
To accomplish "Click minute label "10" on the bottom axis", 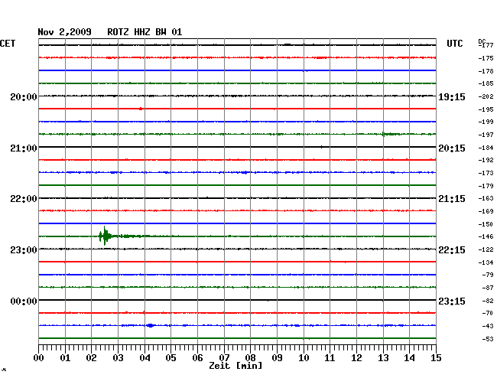I will coord(304,357).
